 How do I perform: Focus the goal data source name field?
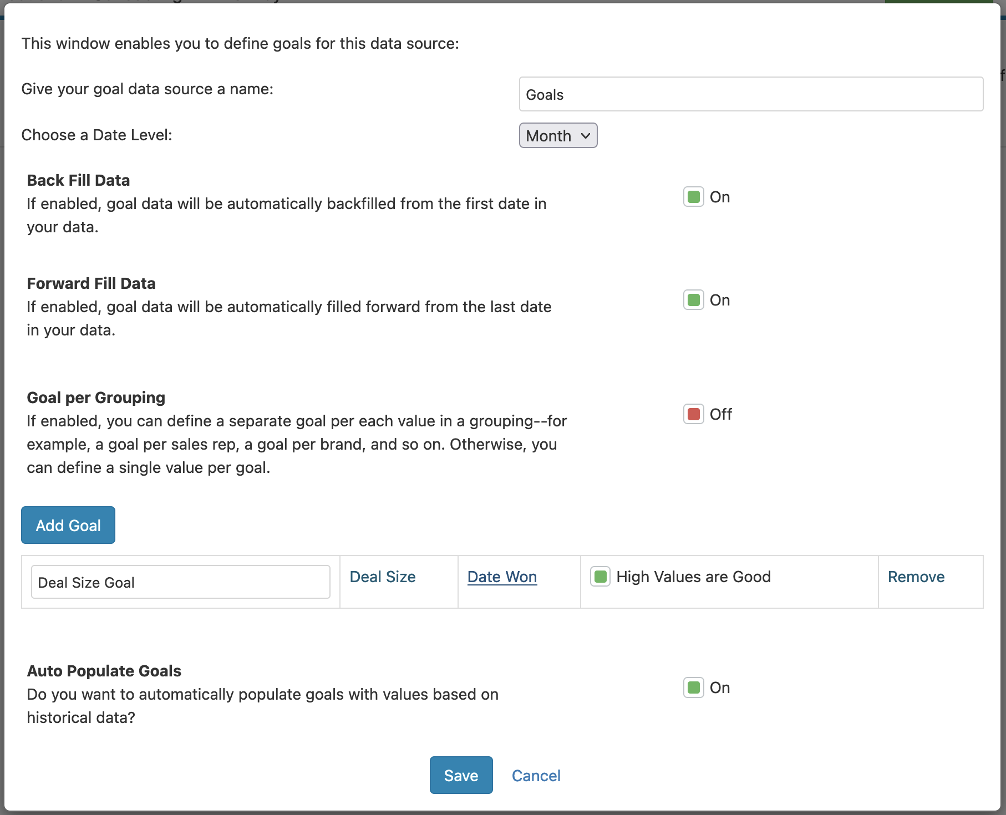[751, 94]
